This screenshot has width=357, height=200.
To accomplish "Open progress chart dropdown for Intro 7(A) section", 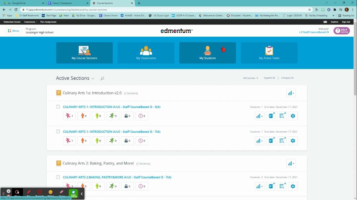I will pos(259,141).
